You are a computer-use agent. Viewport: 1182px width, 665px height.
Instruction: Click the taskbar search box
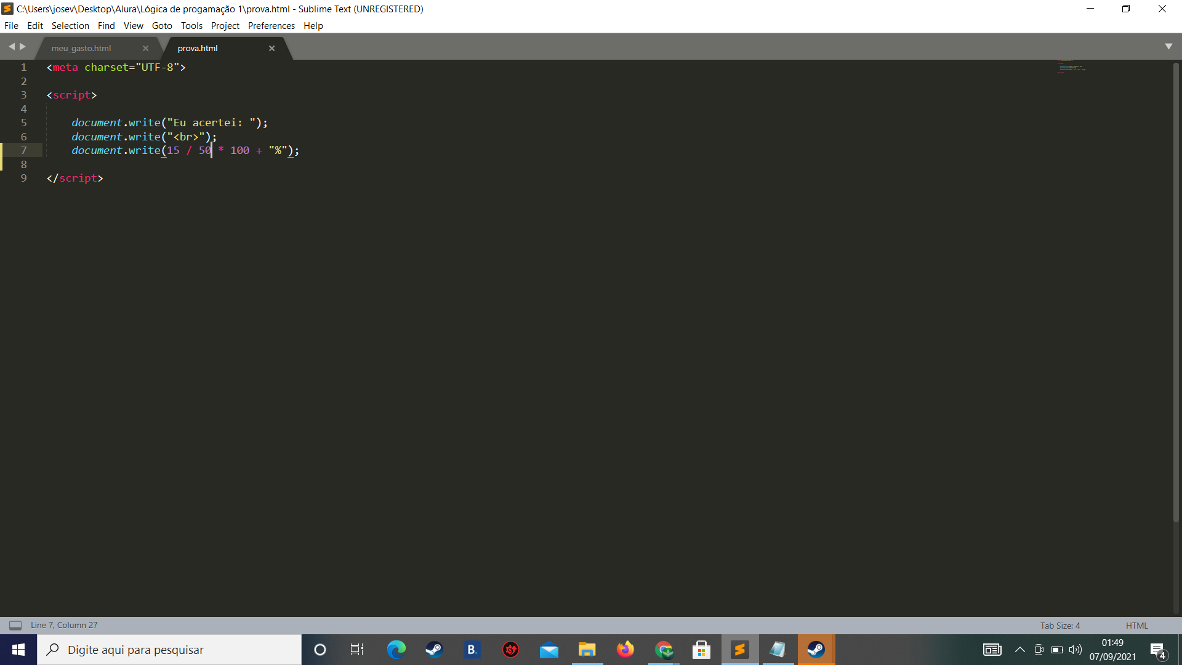[x=169, y=650]
